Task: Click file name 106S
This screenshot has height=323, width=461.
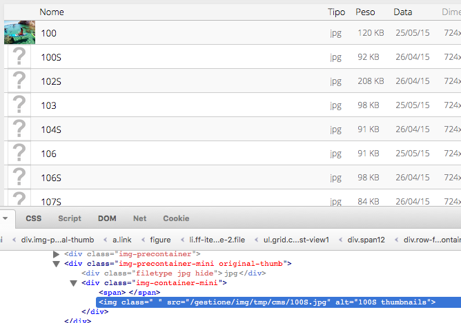Action: pos(51,178)
